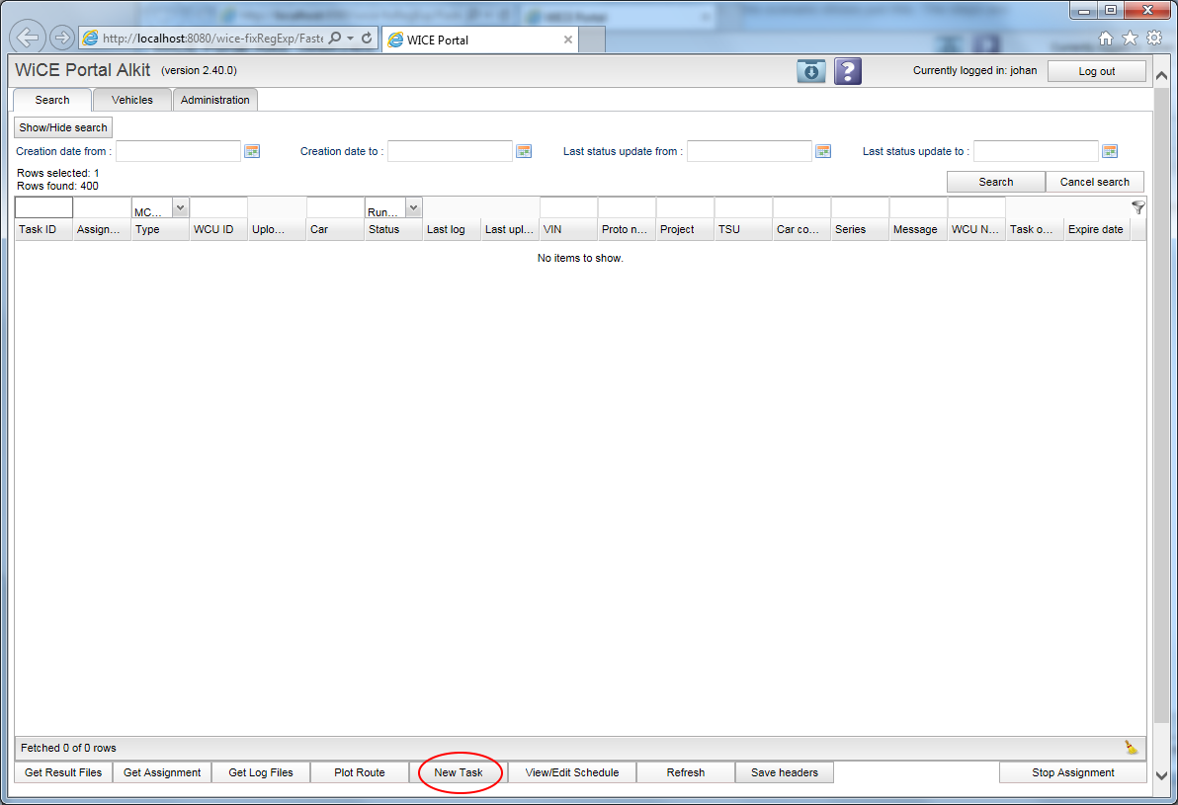This screenshot has width=1178, height=805.
Task: Click the broom clear icon in the footer
Action: (1131, 748)
